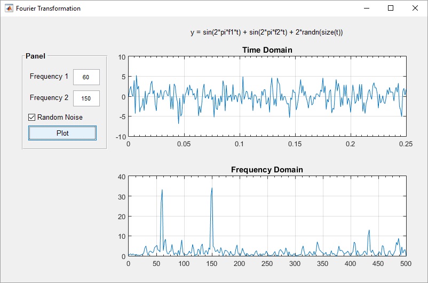Focus the Frequency 2 field showing 150
This screenshot has height=283, width=428.
pos(86,98)
